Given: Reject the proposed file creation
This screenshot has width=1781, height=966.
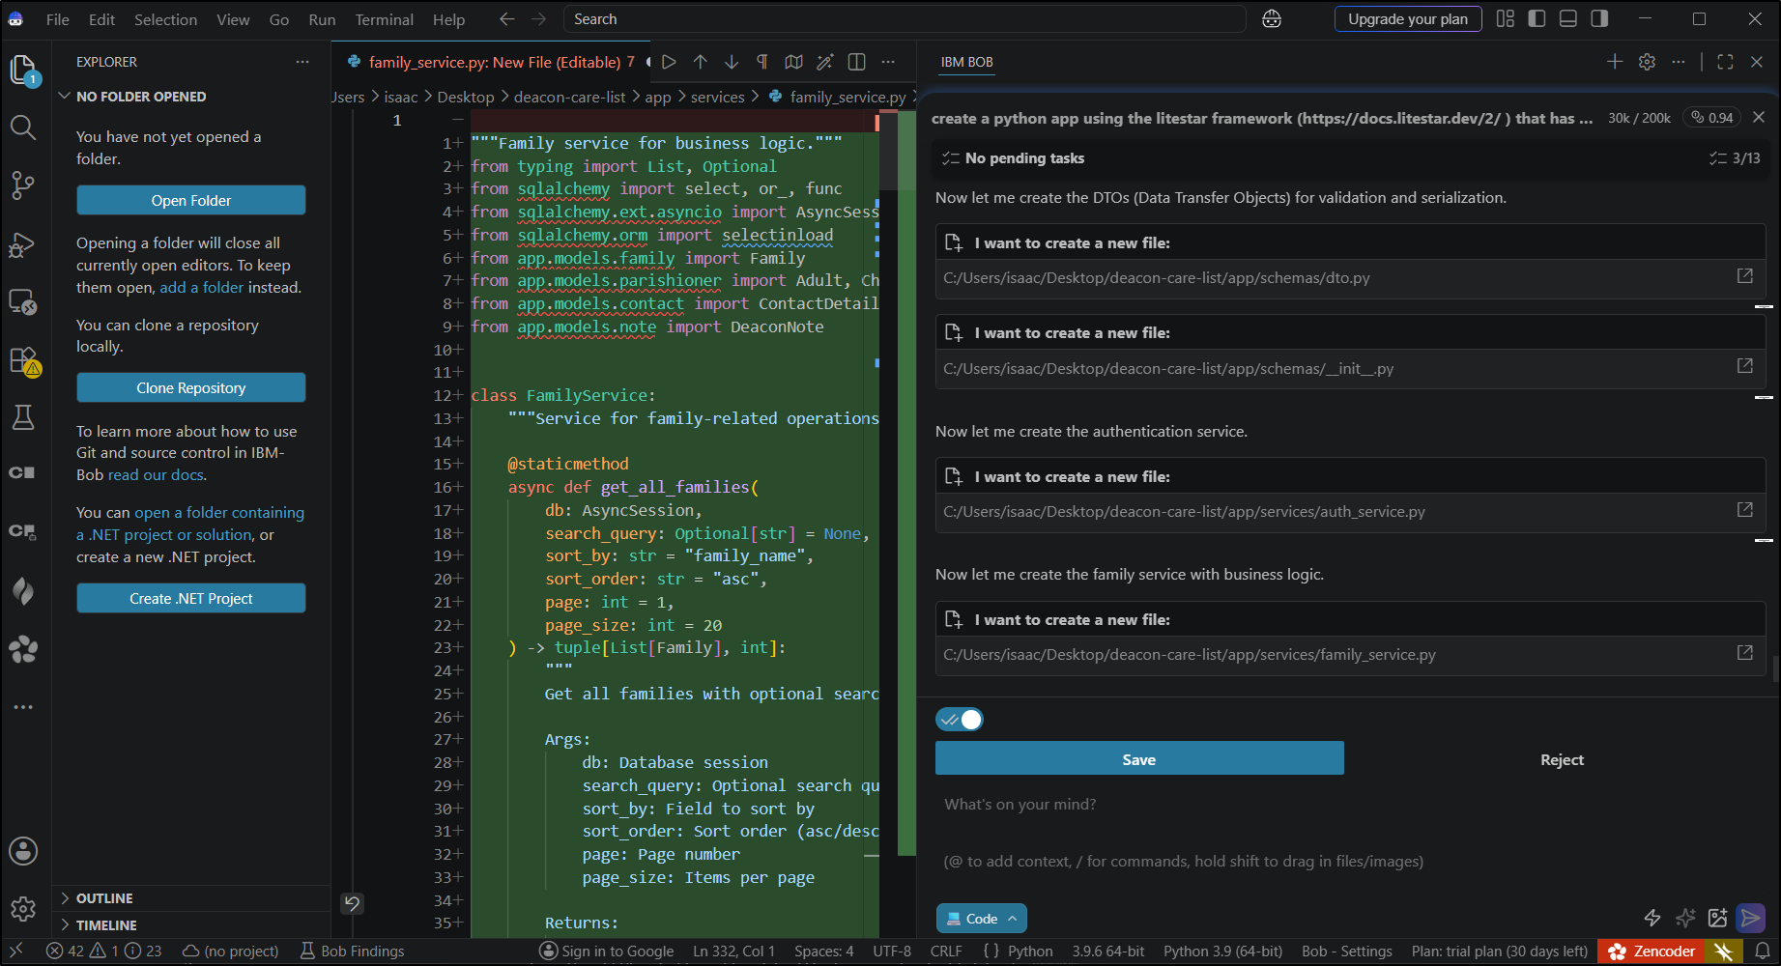Looking at the screenshot, I should tap(1562, 759).
